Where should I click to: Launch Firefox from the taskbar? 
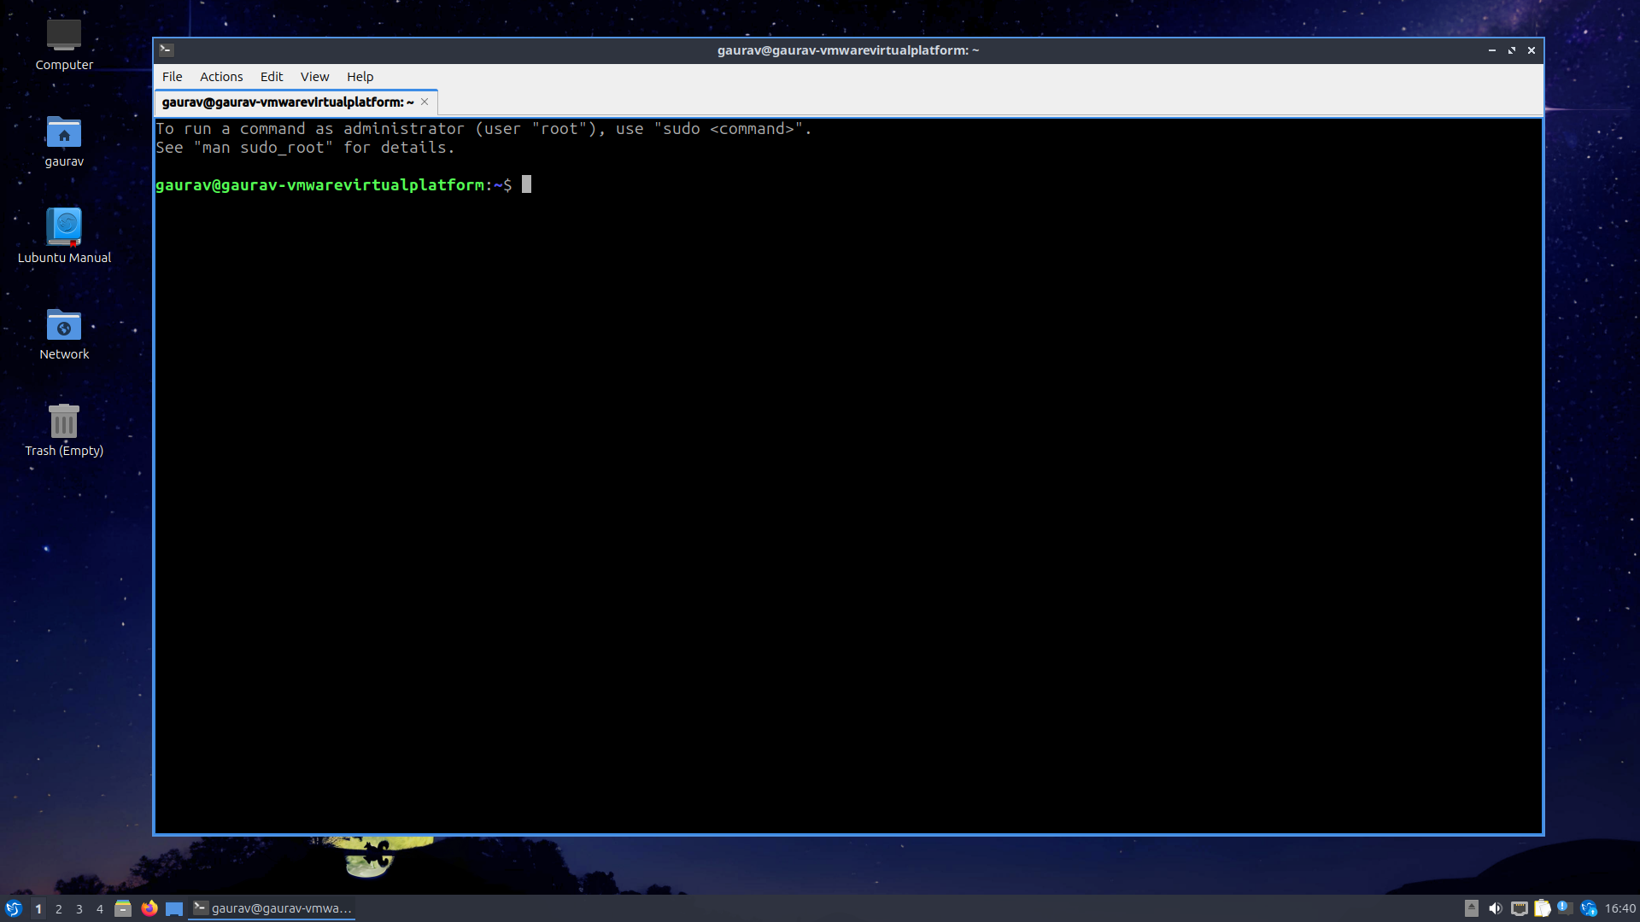tap(149, 908)
